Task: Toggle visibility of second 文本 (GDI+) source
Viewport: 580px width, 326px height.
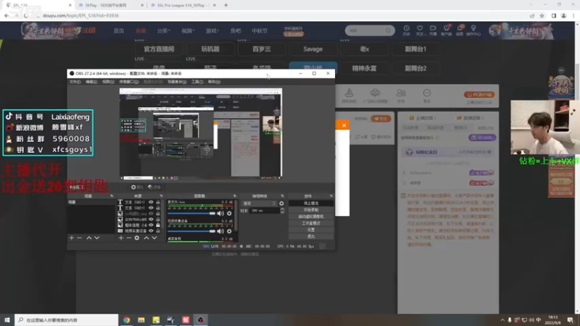Action: pos(151,208)
